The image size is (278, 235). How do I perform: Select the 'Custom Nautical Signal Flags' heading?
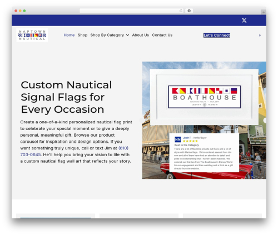(66, 97)
